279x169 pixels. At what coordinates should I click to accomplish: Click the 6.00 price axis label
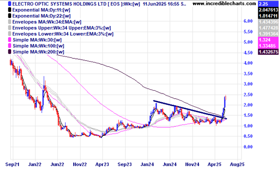click(248, 21)
